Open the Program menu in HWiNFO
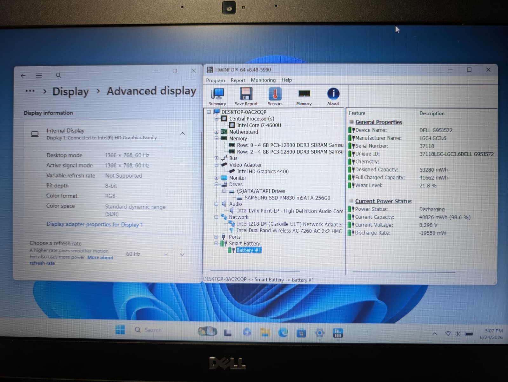Screen dimensions: 508x382 [x=215, y=80]
